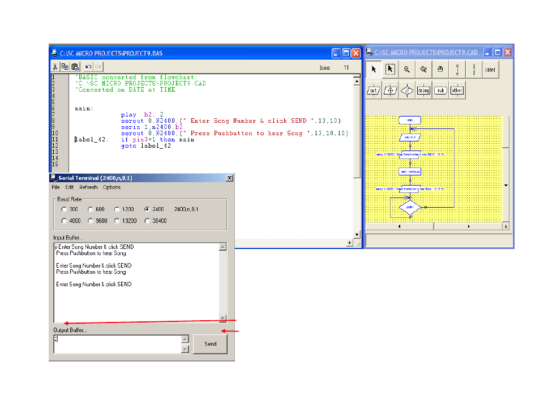Select the serin block in flowchart
The height and width of the screenshot is (417, 540).
pos(410,171)
